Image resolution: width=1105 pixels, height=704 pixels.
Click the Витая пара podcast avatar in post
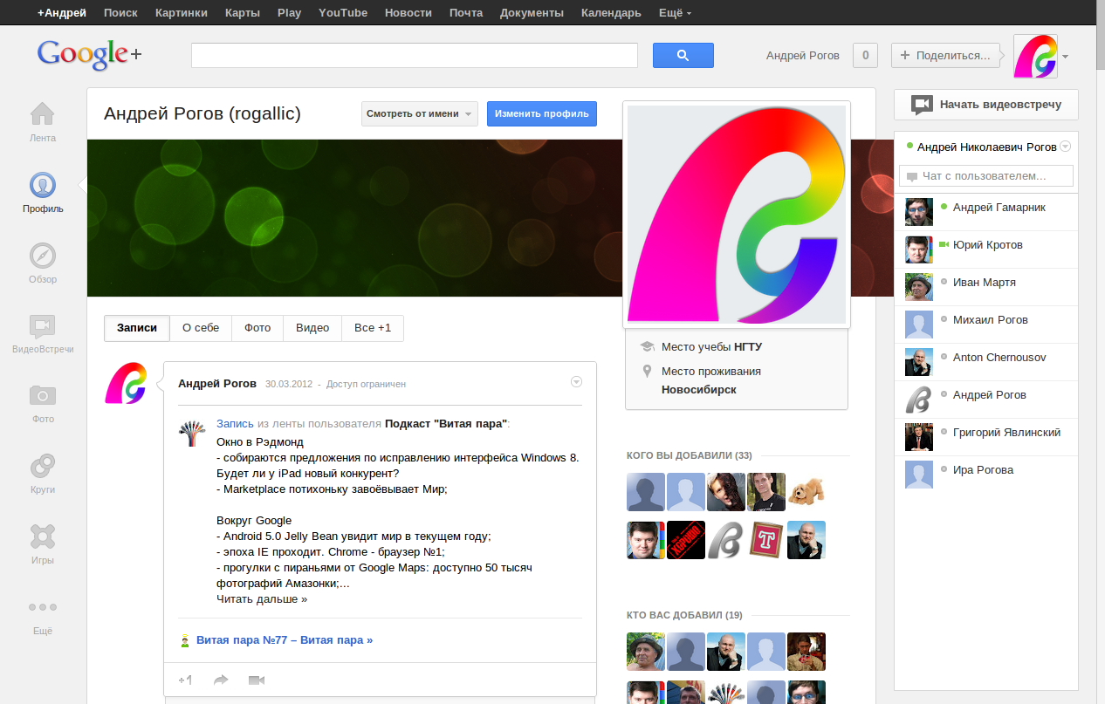click(x=193, y=433)
